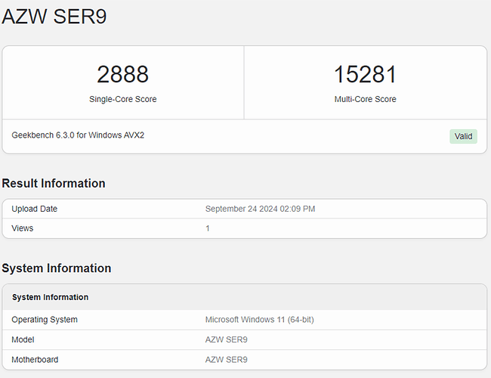Click the green Valid badge
Image resolution: width=491 pixels, height=378 pixels.
(x=463, y=136)
